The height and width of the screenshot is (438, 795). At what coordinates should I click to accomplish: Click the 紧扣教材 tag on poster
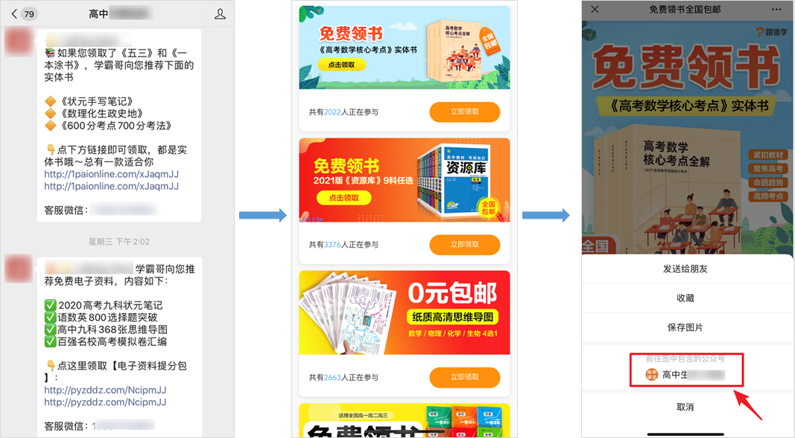click(x=767, y=155)
